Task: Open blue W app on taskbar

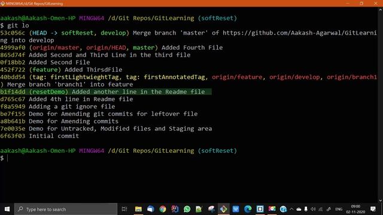Action: pyautogui.click(x=236, y=209)
